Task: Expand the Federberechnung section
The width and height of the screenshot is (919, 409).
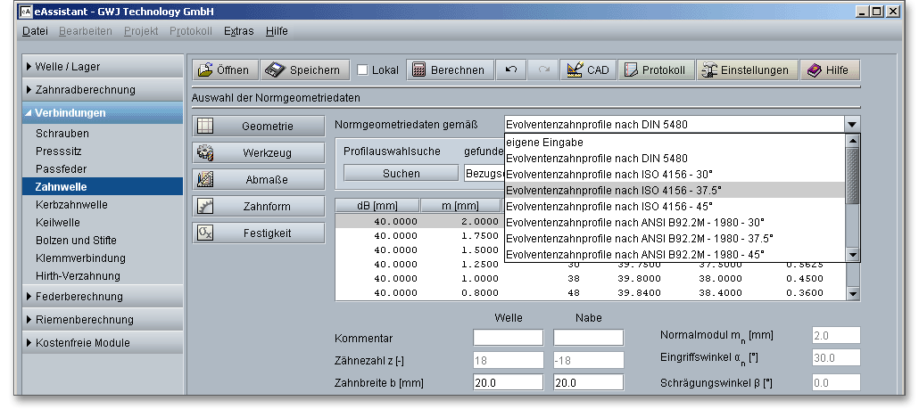Action: (x=99, y=297)
